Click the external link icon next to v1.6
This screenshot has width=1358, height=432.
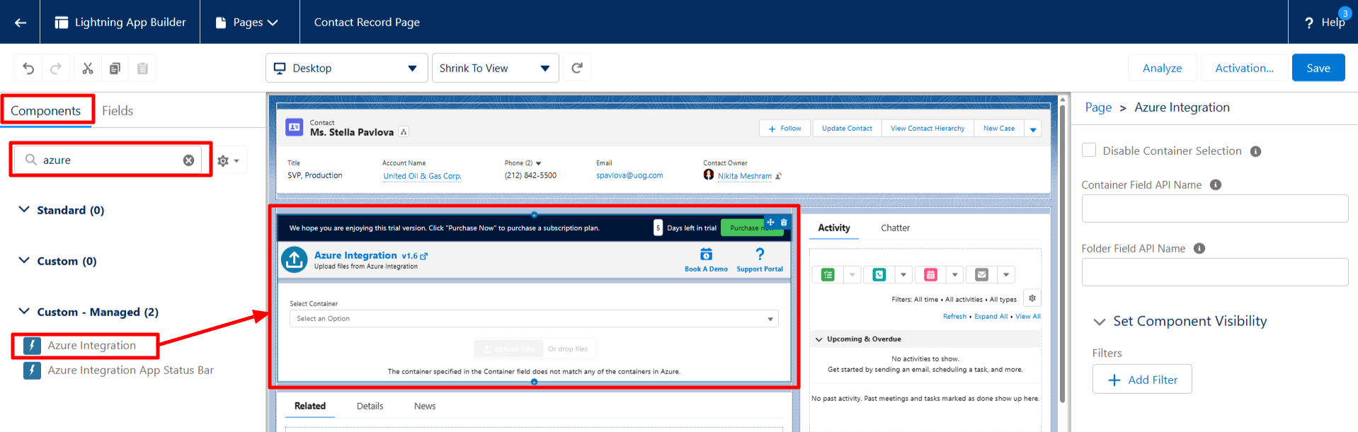(424, 256)
